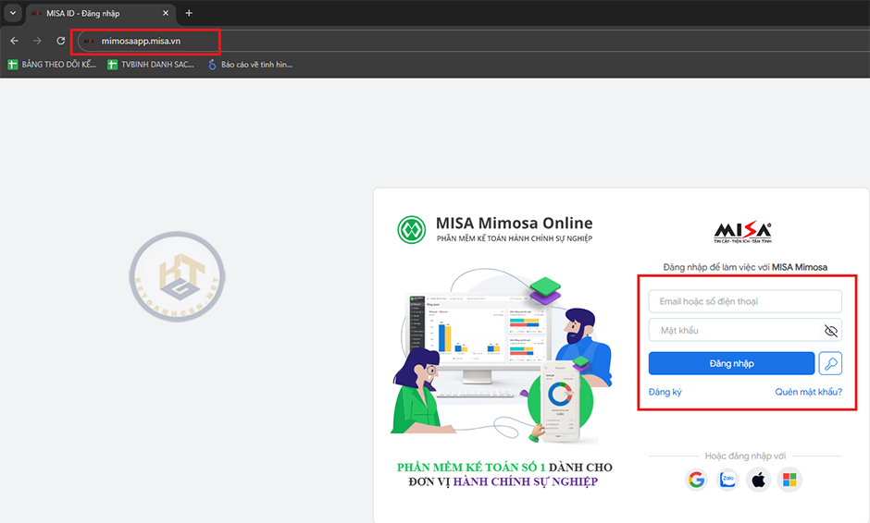Click the MISA Mimosa Online heading
This screenshot has width=870, height=523.
(x=514, y=223)
